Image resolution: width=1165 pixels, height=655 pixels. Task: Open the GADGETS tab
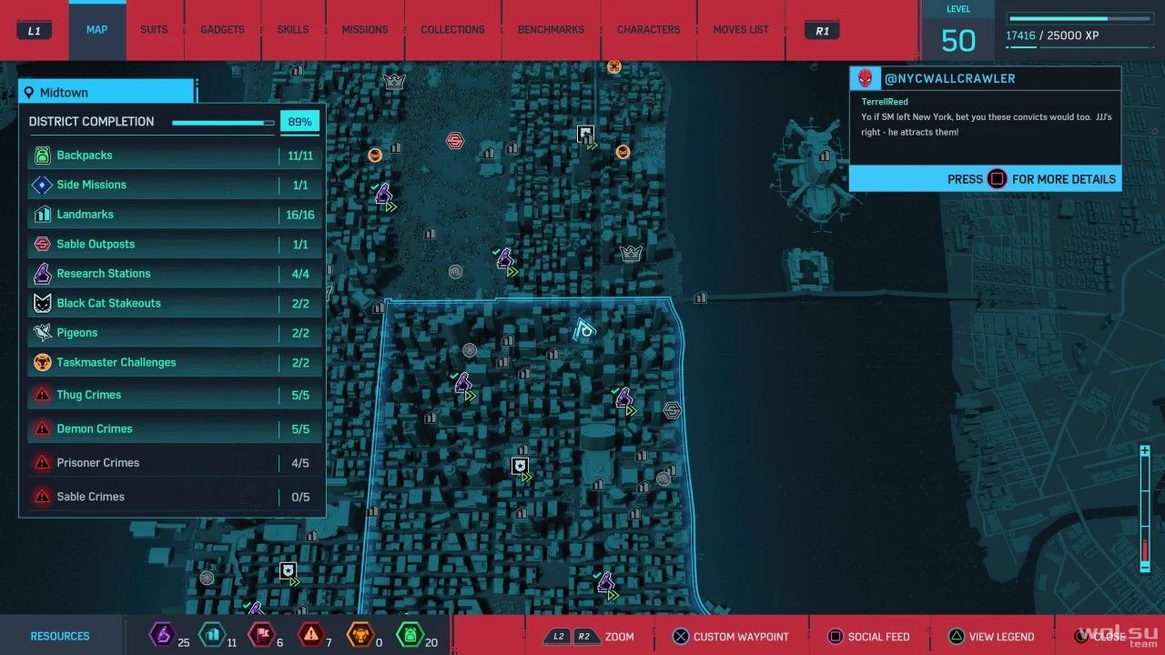click(x=222, y=30)
